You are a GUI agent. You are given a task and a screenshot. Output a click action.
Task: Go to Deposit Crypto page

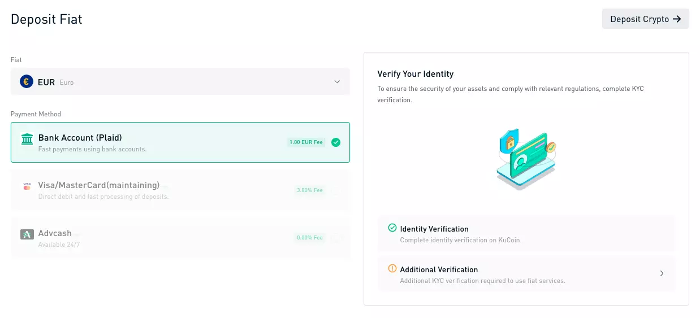(x=645, y=19)
